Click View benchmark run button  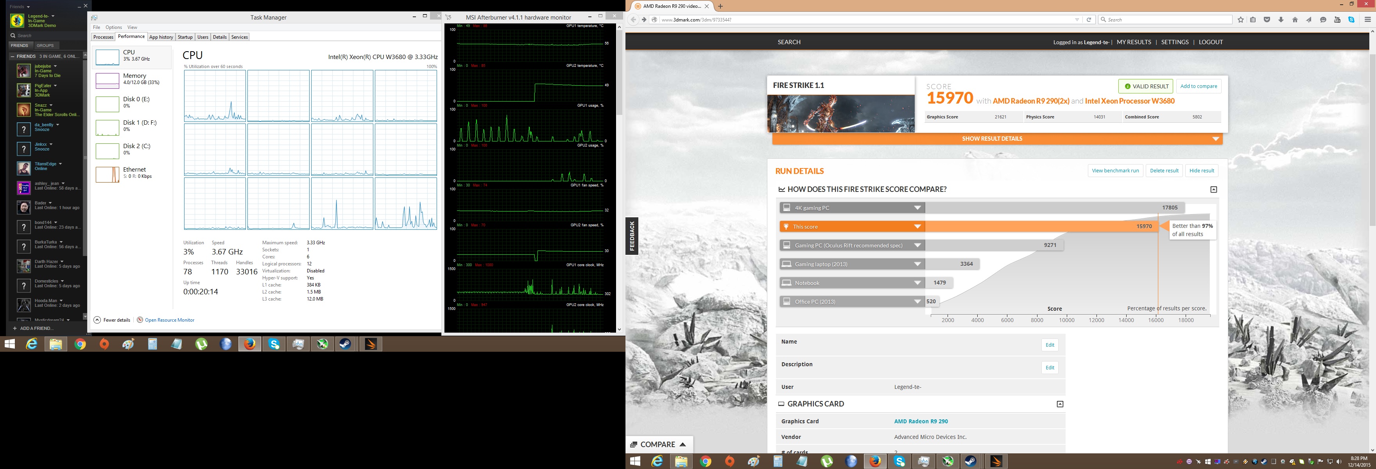pyautogui.click(x=1115, y=171)
